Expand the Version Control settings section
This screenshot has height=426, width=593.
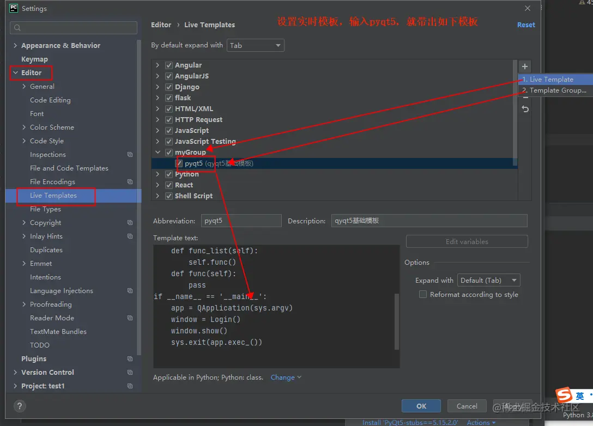tap(15, 372)
